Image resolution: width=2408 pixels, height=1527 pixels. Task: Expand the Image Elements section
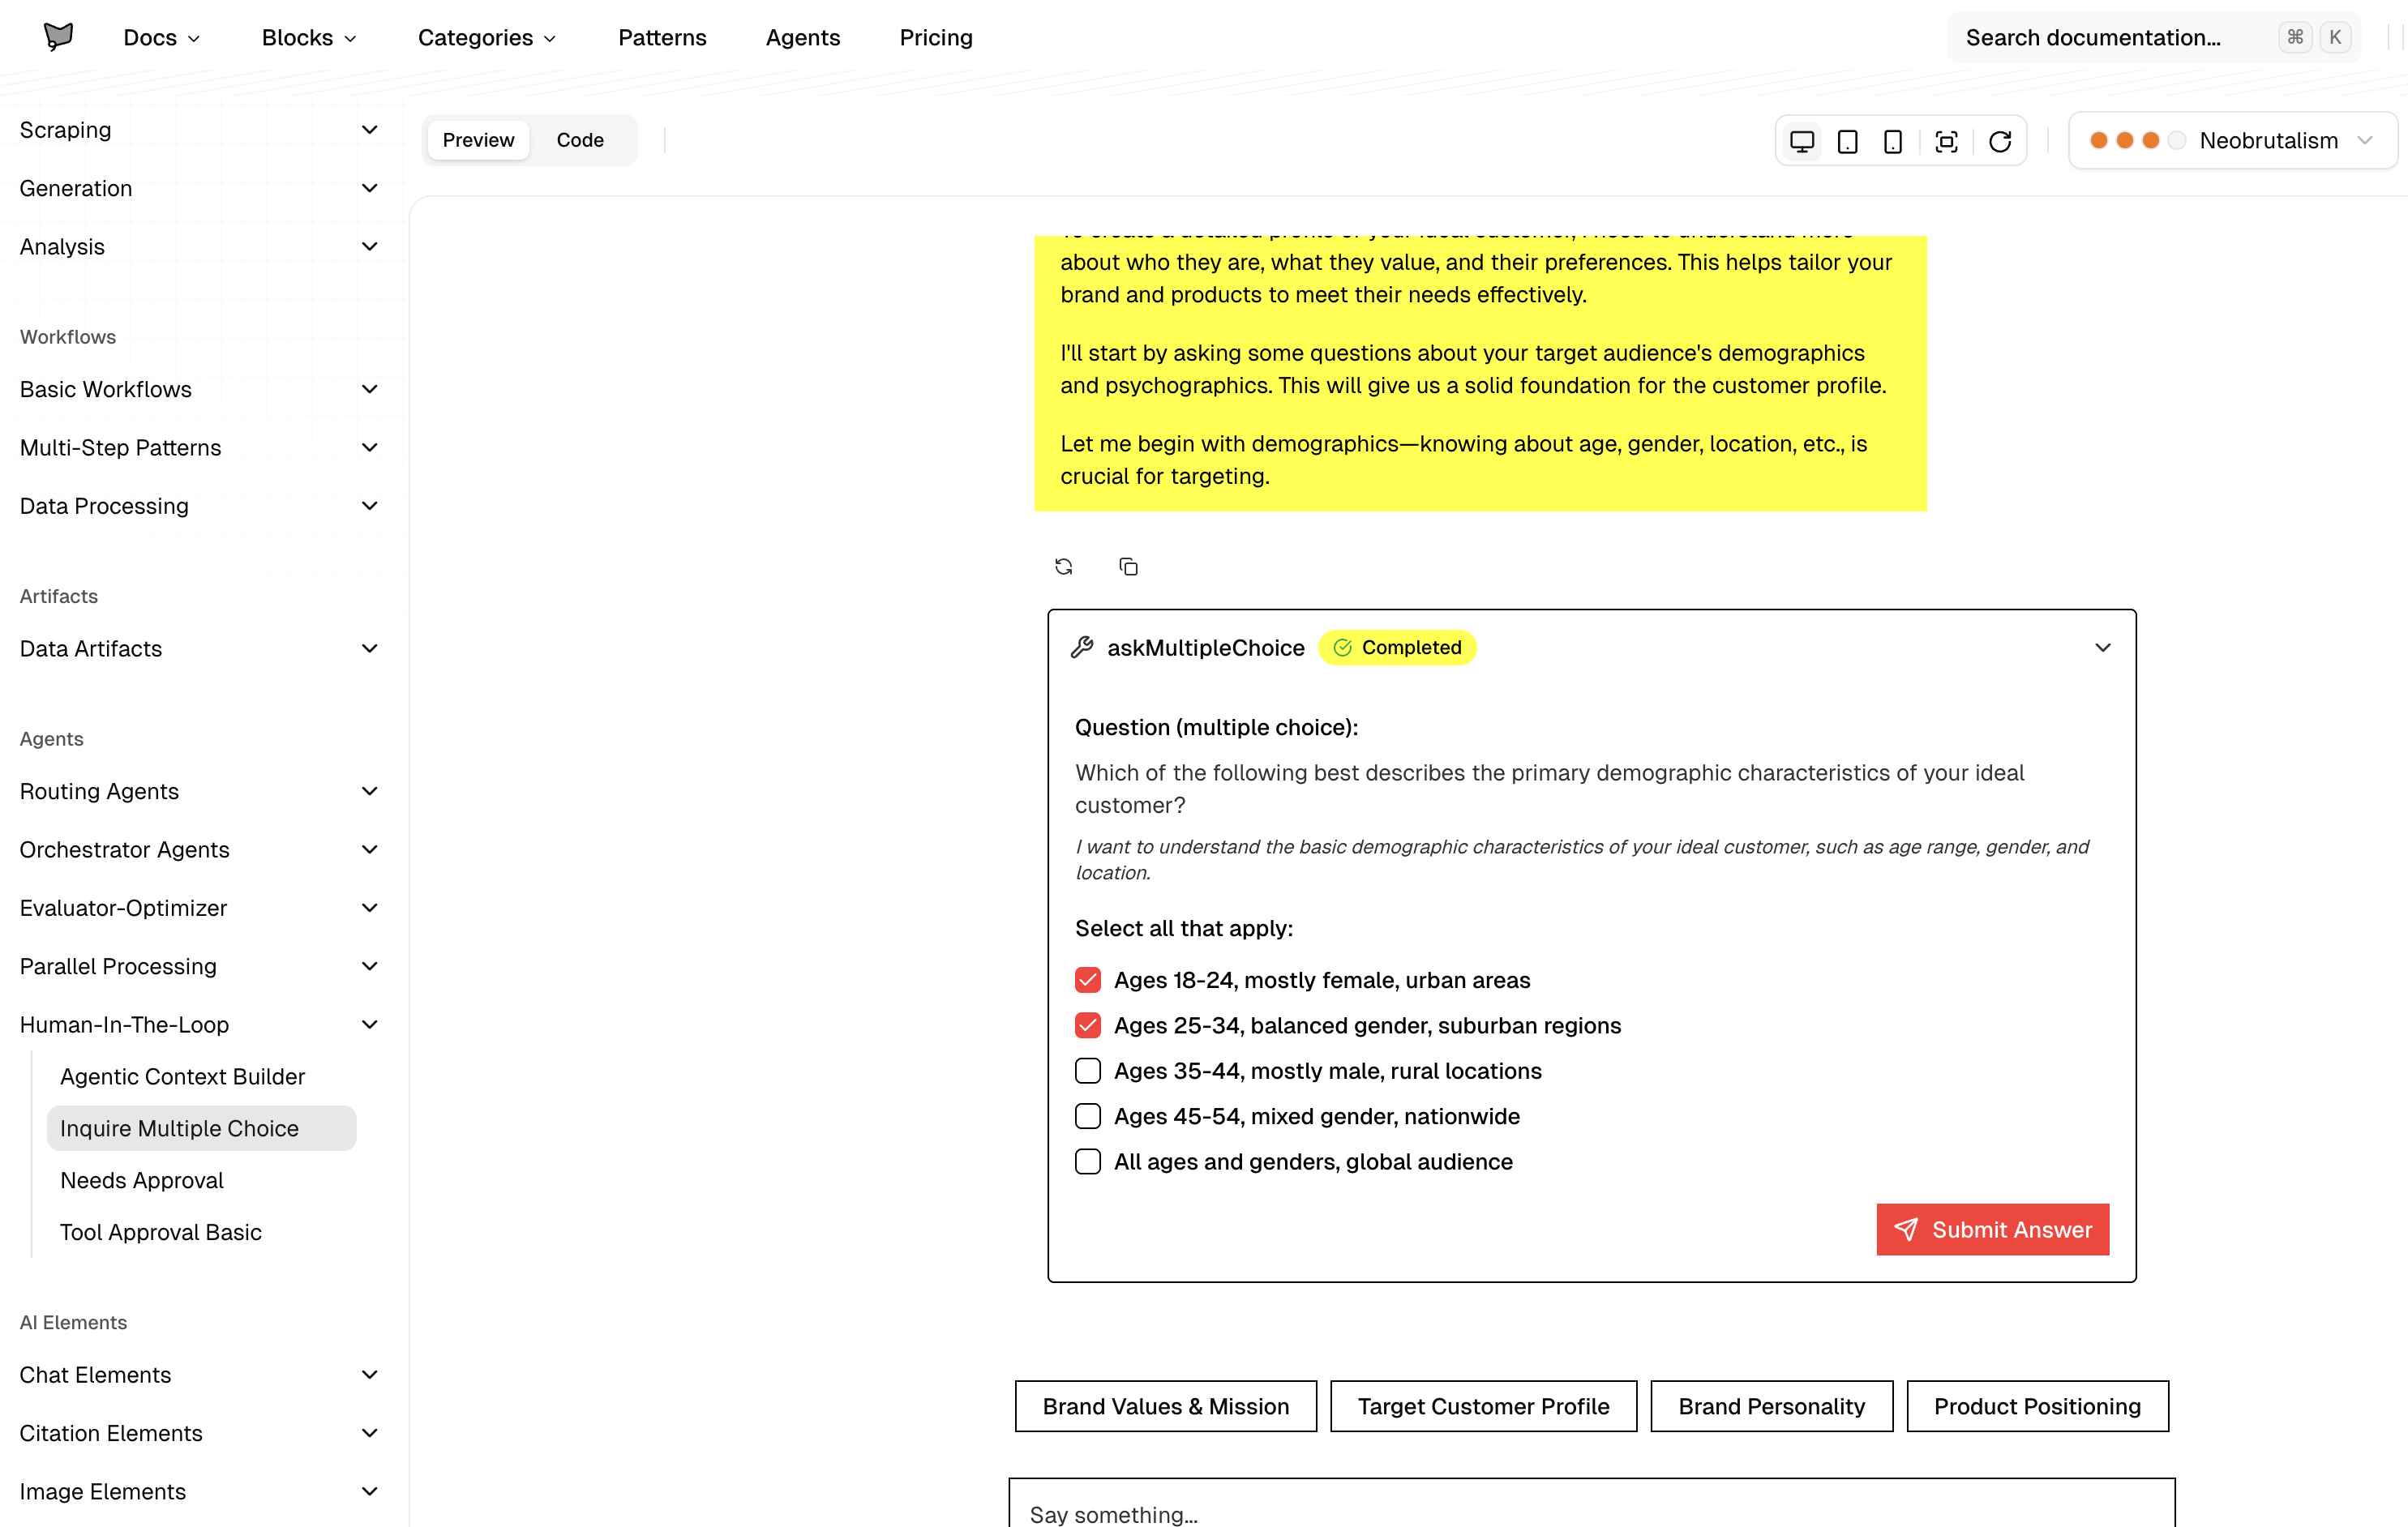coord(199,1491)
